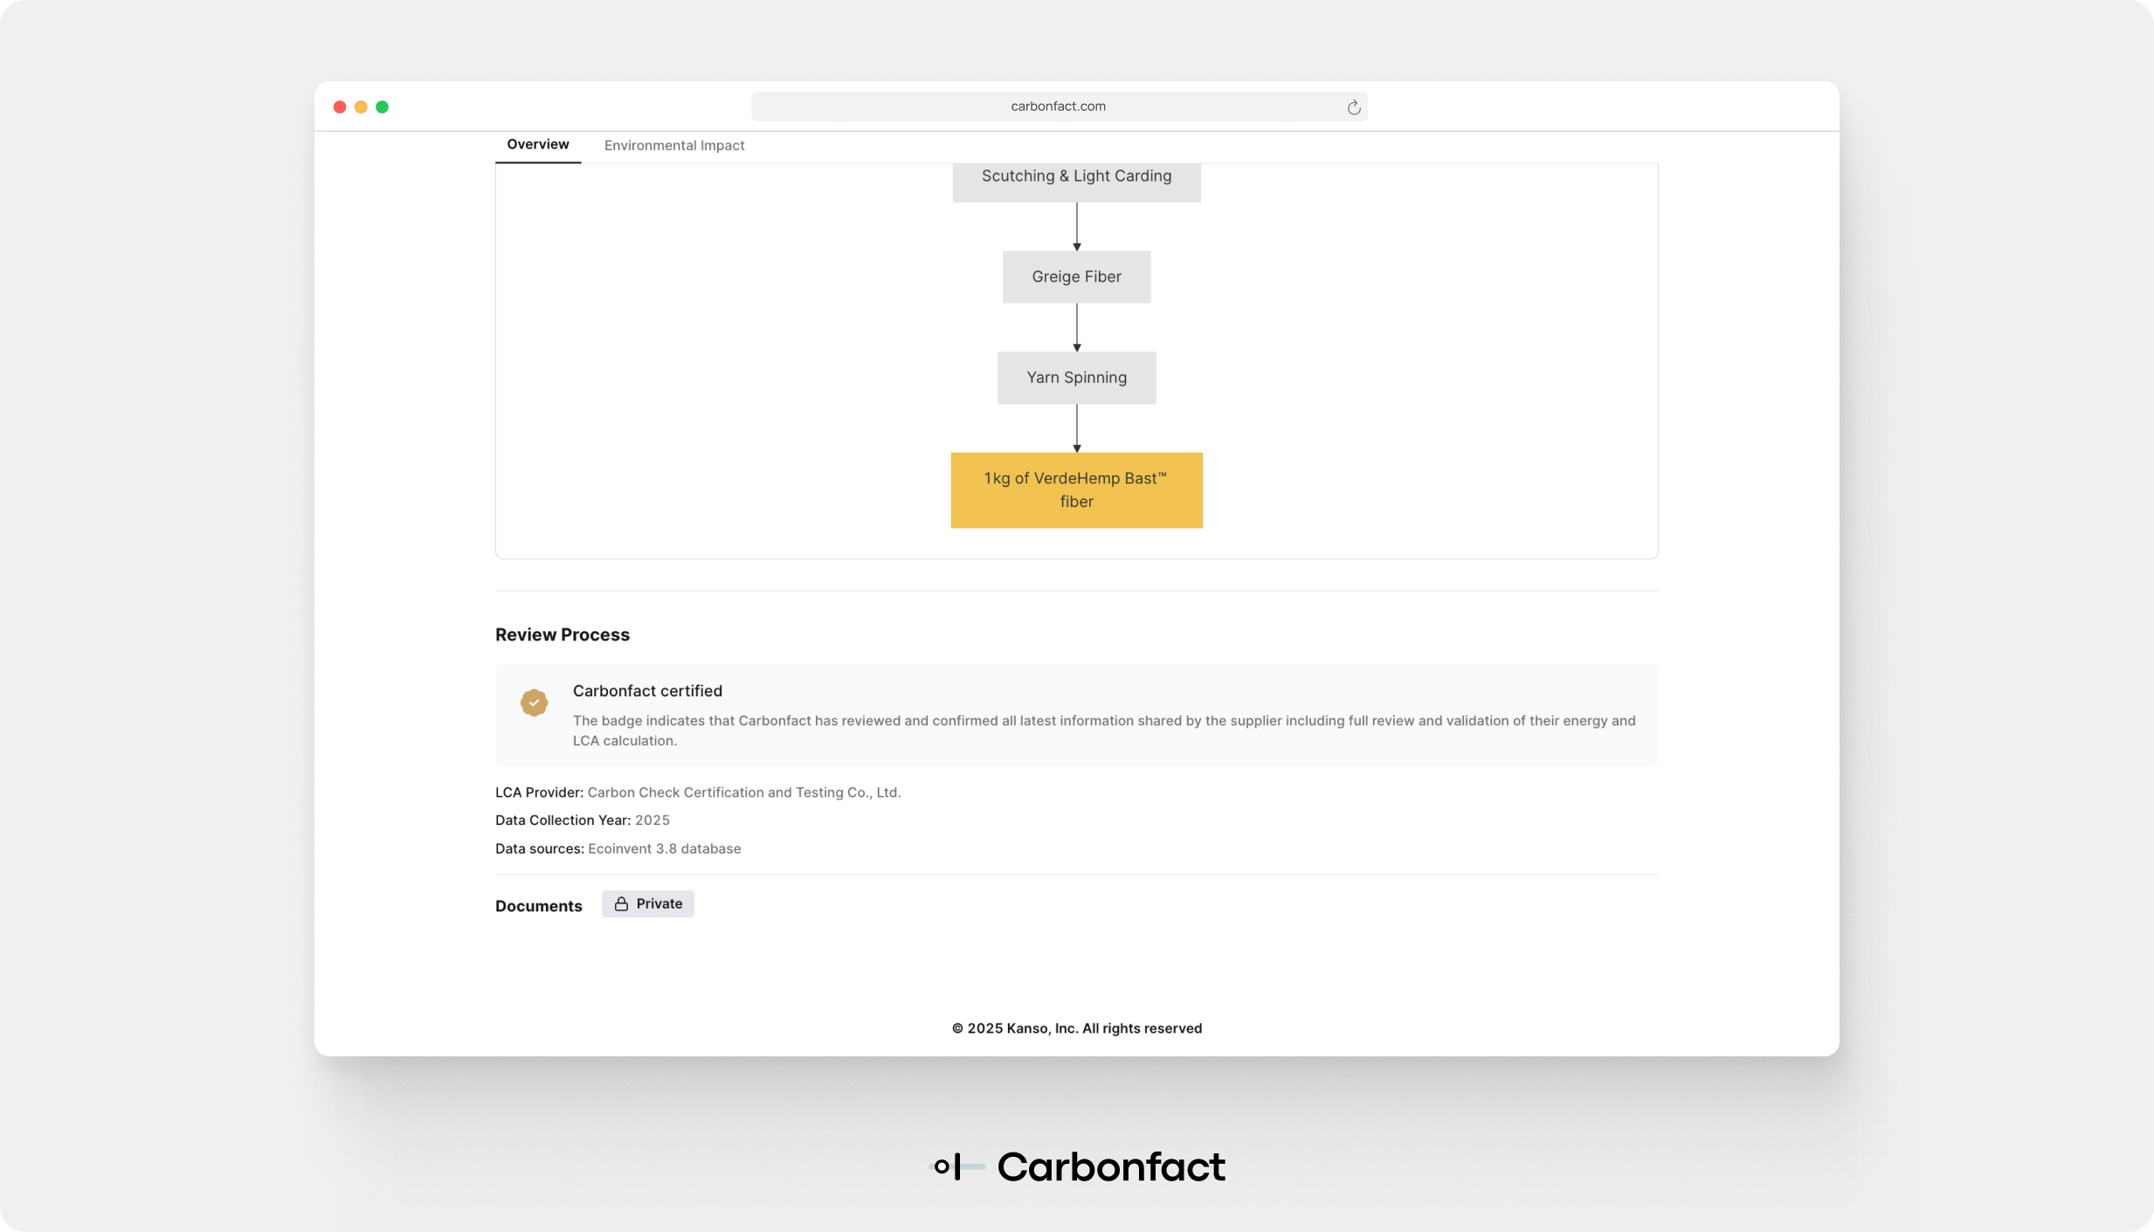Image resolution: width=2154 pixels, height=1232 pixels.
Task: Click the Private documents button
Action: coord(648,903)
